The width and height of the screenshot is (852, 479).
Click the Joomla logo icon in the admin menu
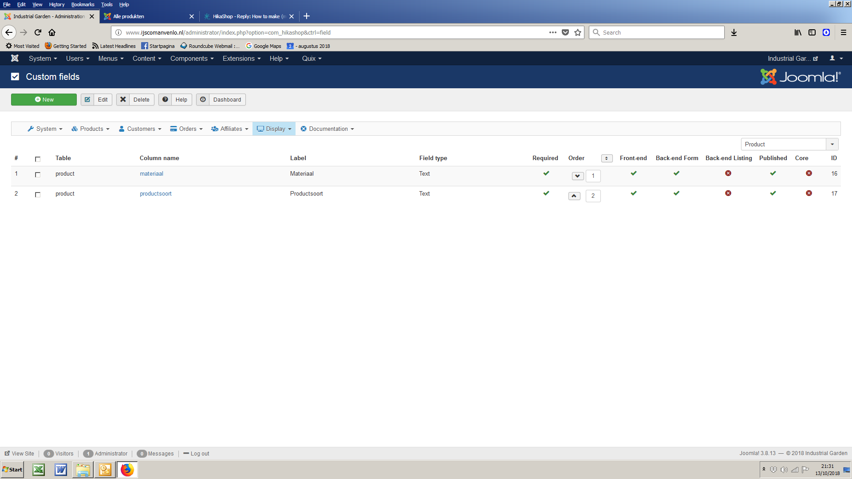click(15, 59)
